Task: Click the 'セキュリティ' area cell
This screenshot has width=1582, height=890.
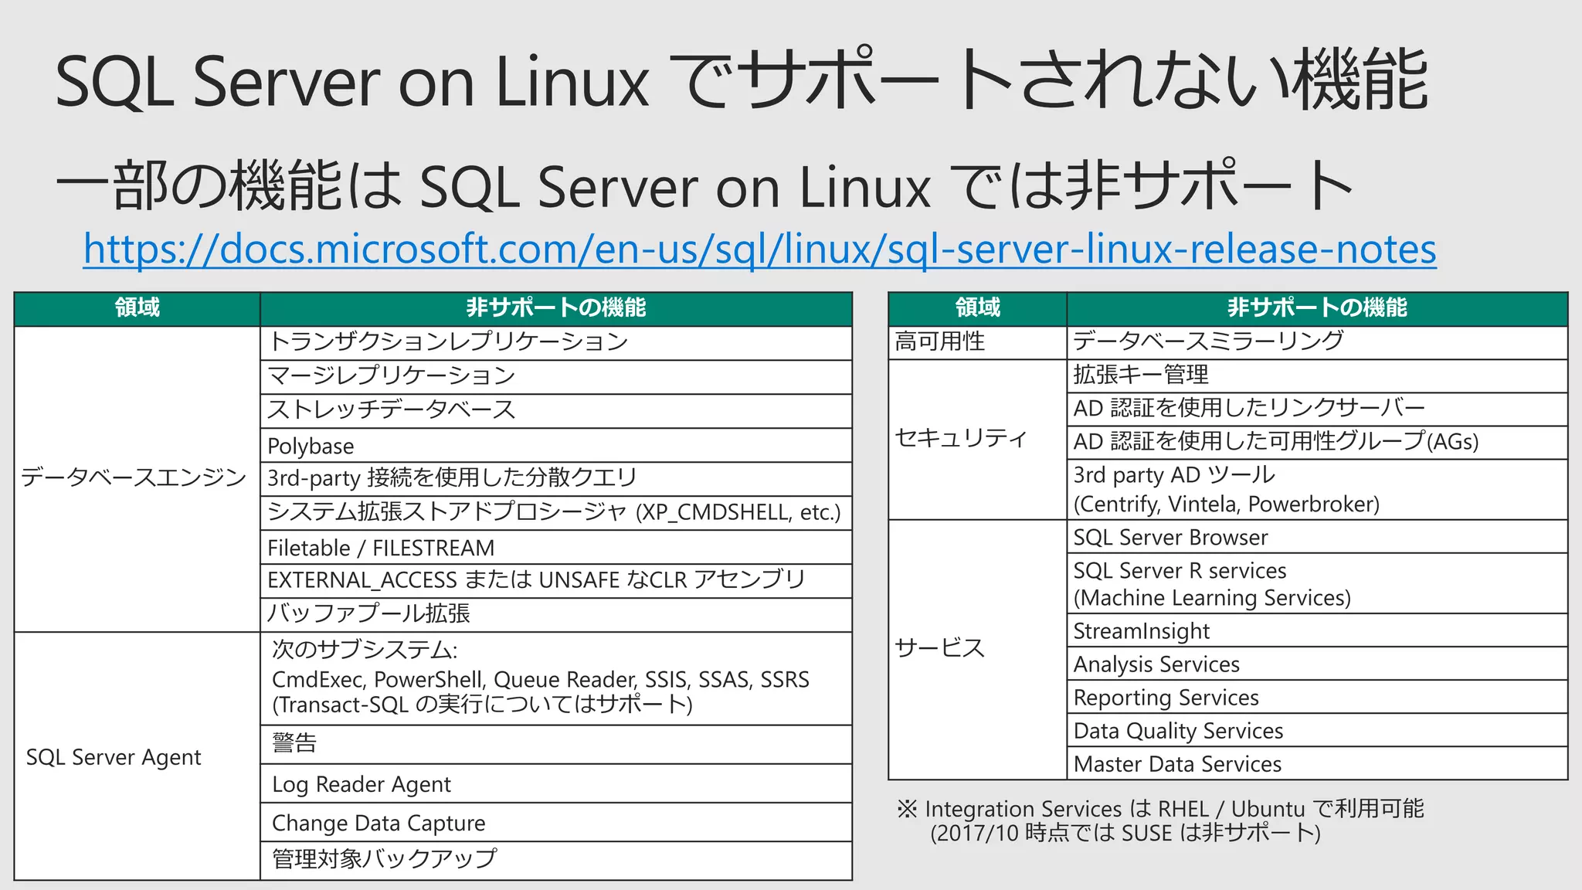Action: point(978,440)
